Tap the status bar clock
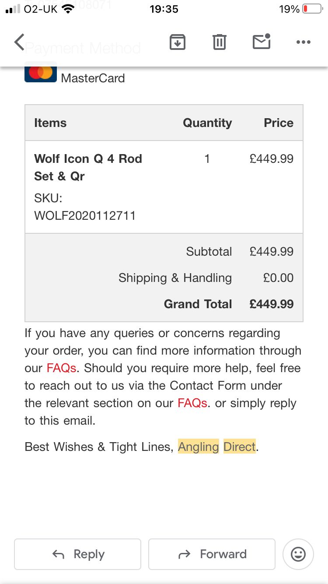This screenshot has width=328, height=584. [x=164, y=9]
